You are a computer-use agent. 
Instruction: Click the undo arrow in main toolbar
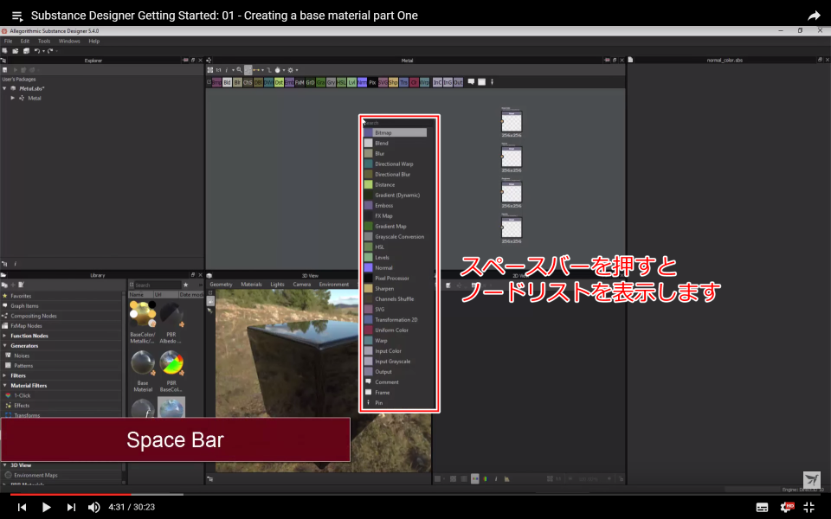pyautogui.click(x=36, y=51)
